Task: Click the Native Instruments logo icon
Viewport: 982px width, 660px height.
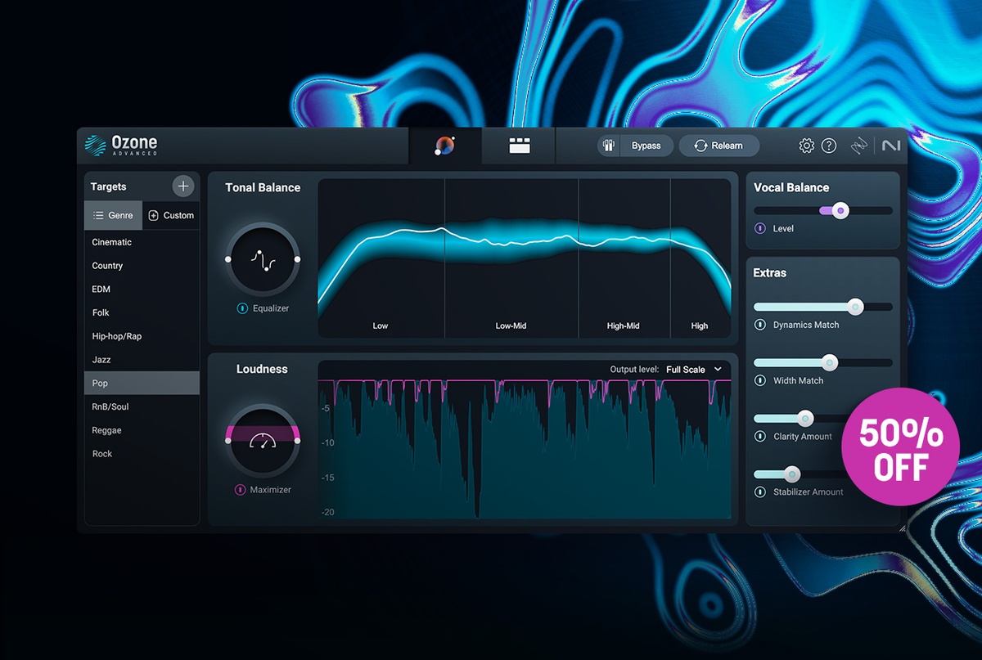Action: coord(890,146)
